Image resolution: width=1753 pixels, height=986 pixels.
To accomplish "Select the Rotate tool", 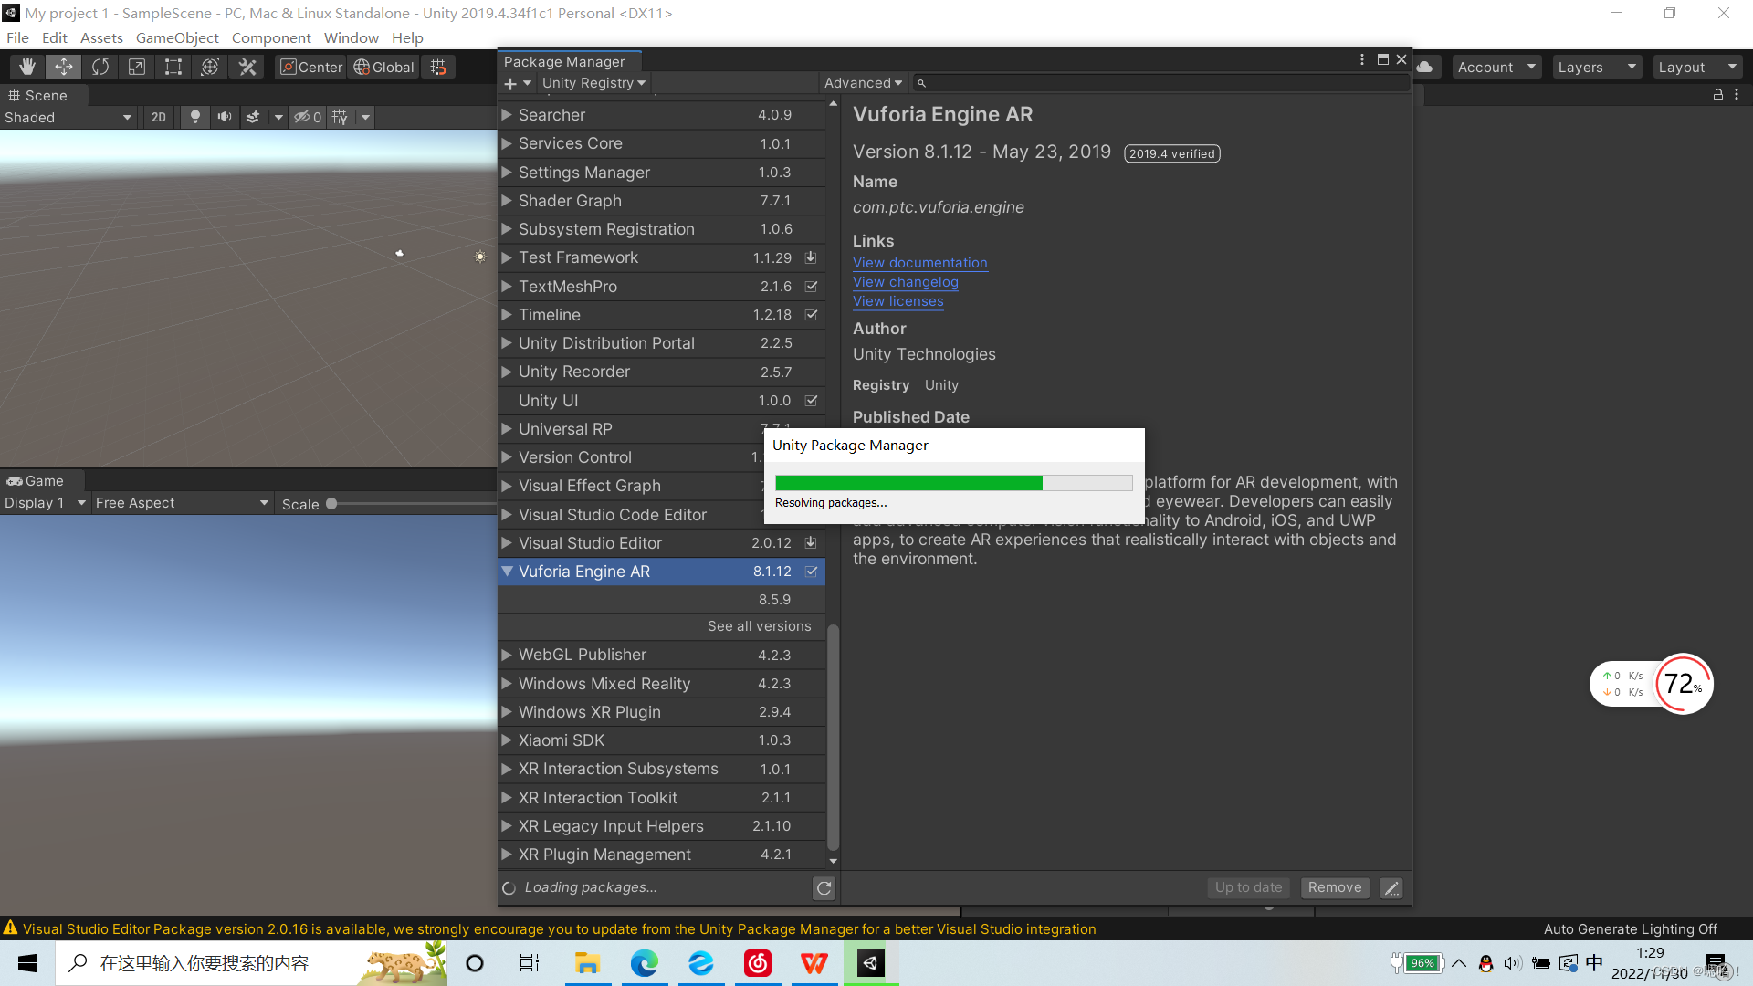I will click(x=100, y=67).
